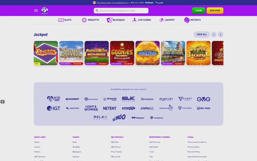Click the floating widget icon at left edge
The height and width of the screenshot is (161, 257).
[2, 102]
